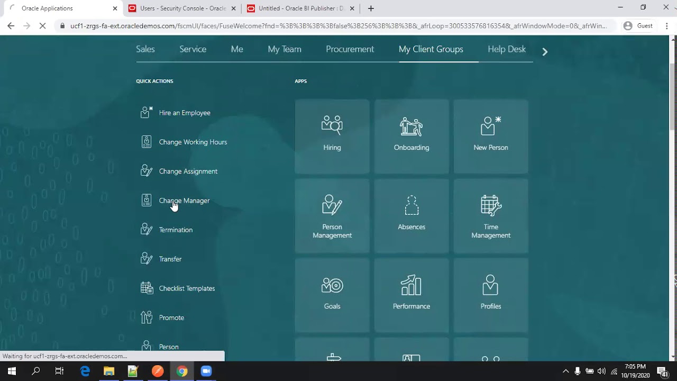The width and height of the screenshot is (677, 381).
Task: Open Transfer link
Action: [x=170, y=259]
